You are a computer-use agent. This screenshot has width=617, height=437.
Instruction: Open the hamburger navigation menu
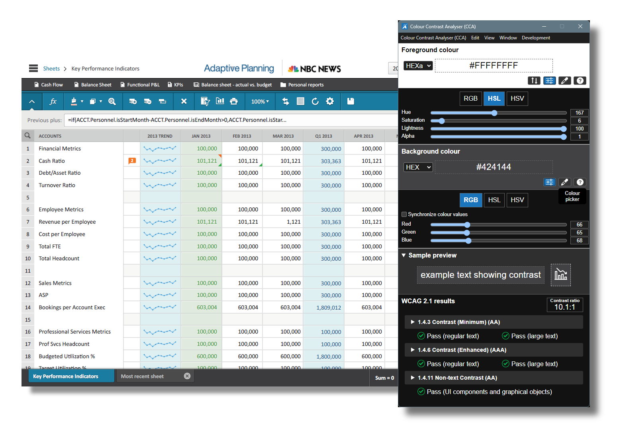pyautogui.click(x=33, y=68)
